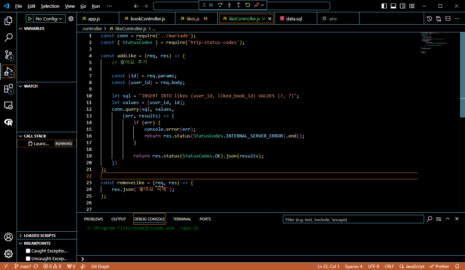Click the green Start Debugging play icon

[x=30, y=19]
